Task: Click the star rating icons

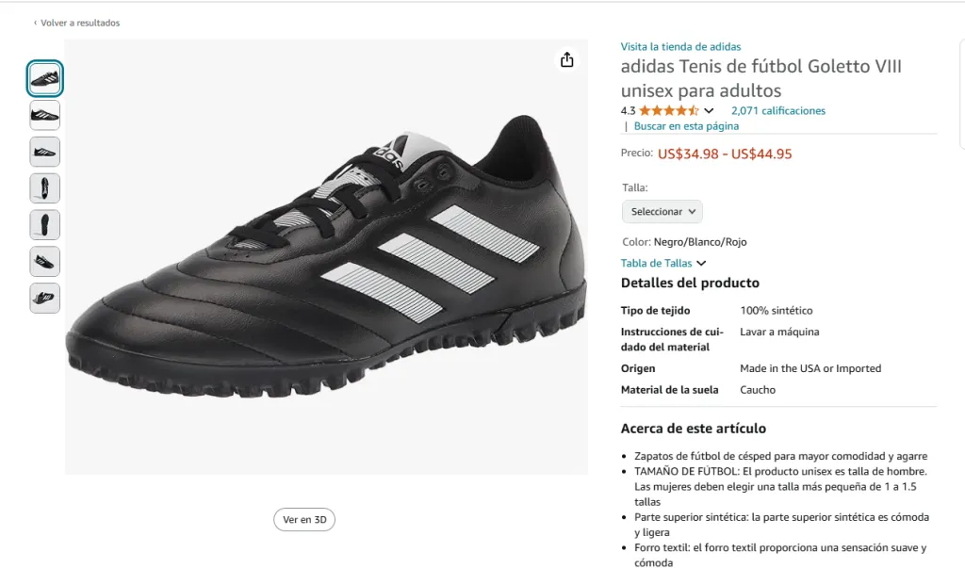Action: pyautogui.click(x=669, y=110)
